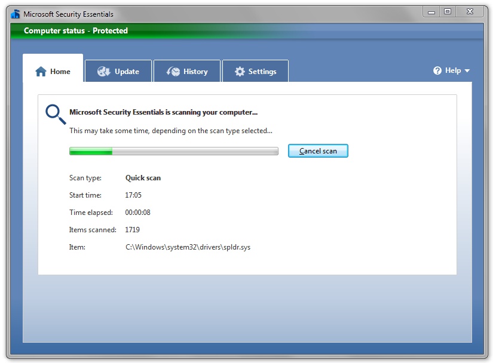Close the Security Essentials window

coord(470,12)
